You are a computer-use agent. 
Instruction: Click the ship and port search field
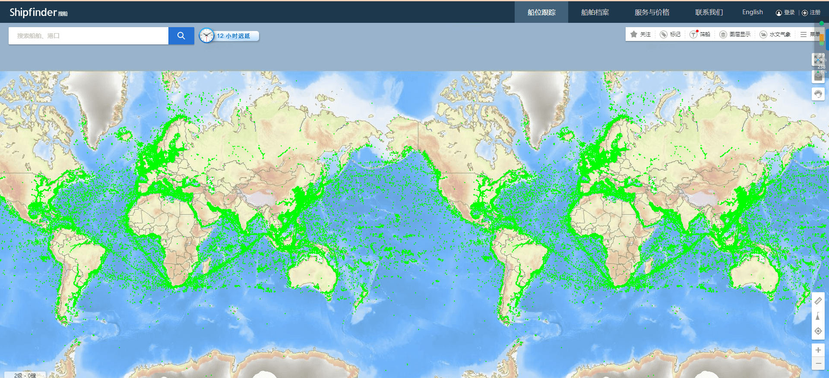tap(89, 36)
